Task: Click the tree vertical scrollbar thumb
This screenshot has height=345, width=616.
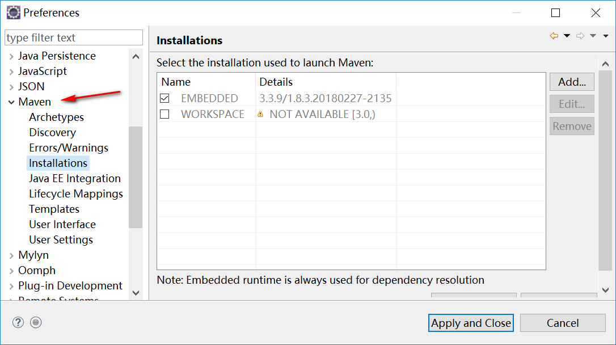Action: click(x=136, y=177)
